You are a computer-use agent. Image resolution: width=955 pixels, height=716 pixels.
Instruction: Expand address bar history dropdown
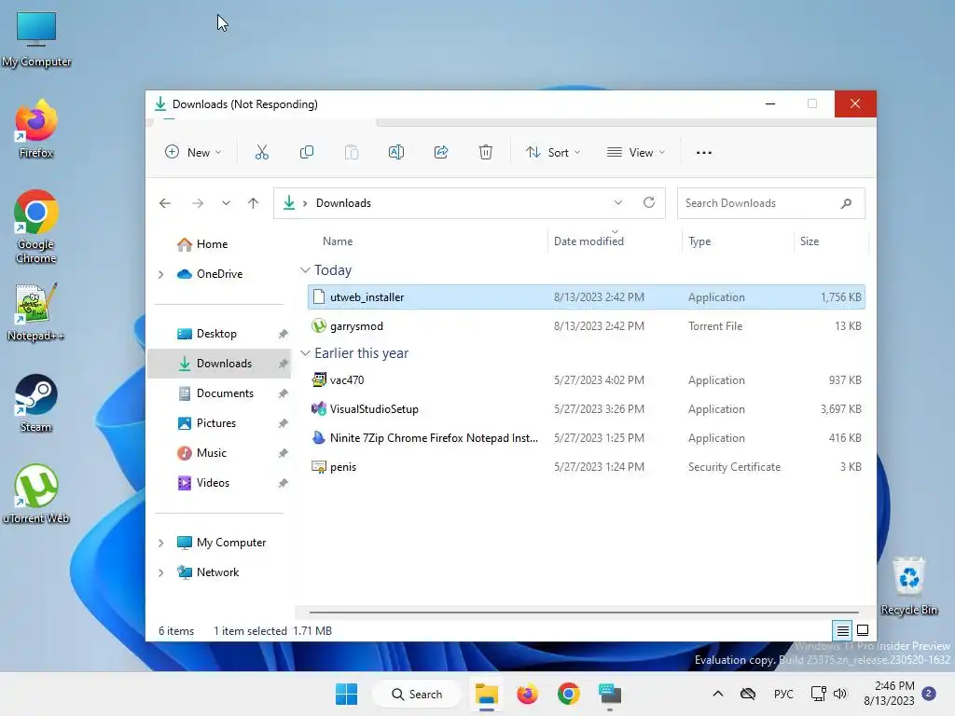tap(618, 202)
